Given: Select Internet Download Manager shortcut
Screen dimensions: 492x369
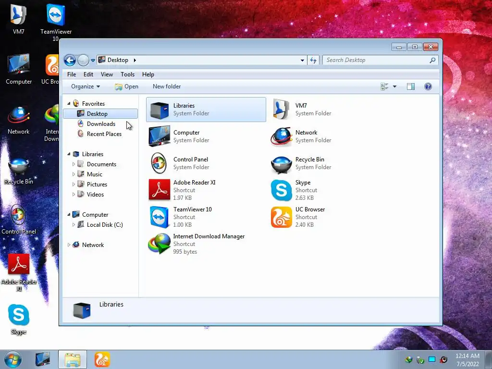Looking at the screenshot, I should click(160, 244).
